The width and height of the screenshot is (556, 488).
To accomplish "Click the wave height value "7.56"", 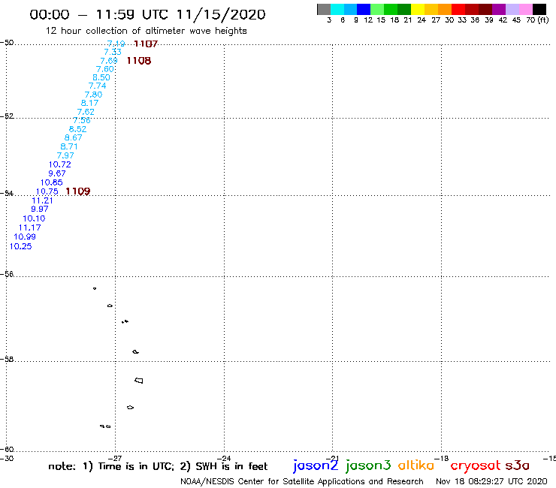I will pyautogui.click(x=82, y=120).
